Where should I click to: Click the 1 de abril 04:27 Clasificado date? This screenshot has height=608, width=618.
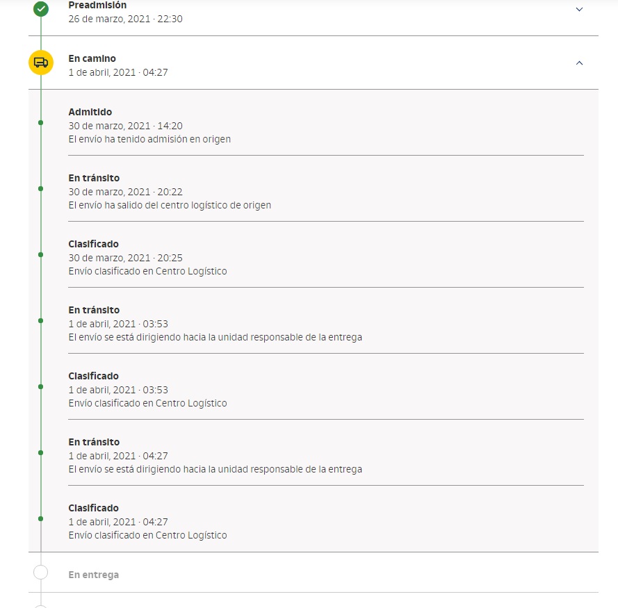click(x=118, y=522)
